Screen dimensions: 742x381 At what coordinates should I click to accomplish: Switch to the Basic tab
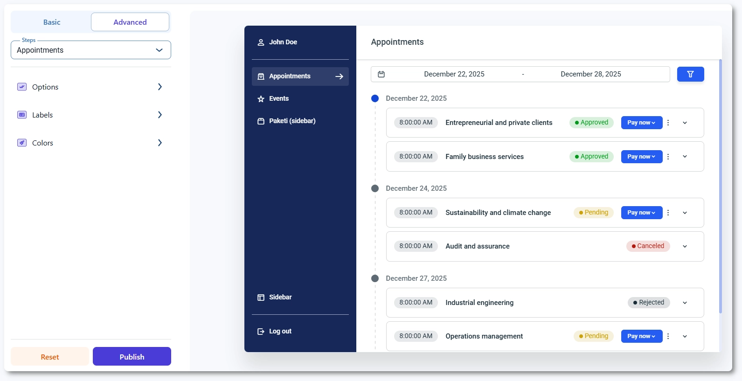pos(52,22)
